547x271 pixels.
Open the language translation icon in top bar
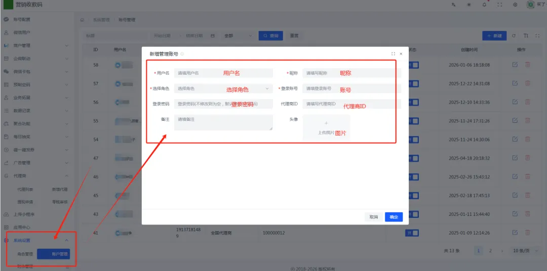[453, 5]
